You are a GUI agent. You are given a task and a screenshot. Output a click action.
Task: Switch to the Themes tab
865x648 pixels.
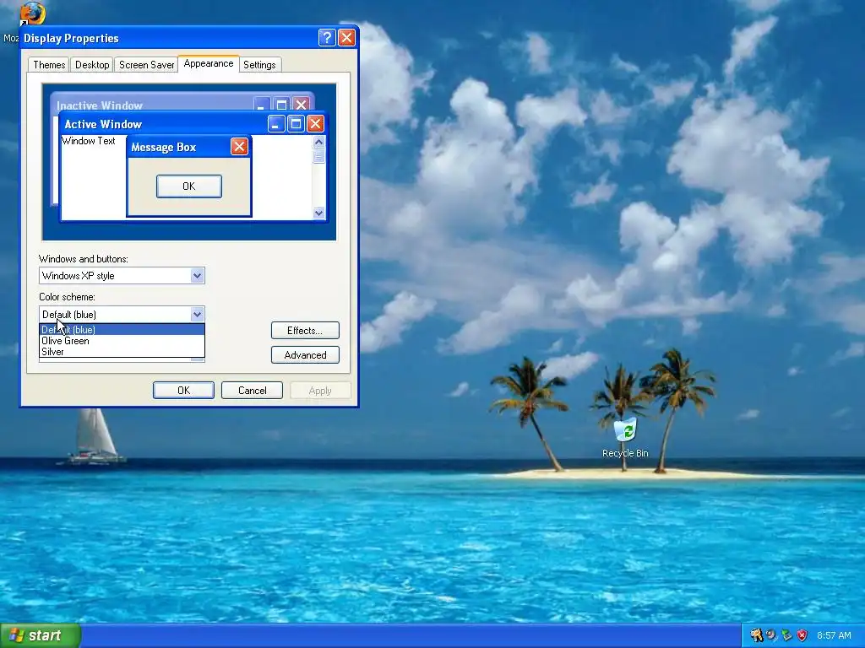[49, 64]
